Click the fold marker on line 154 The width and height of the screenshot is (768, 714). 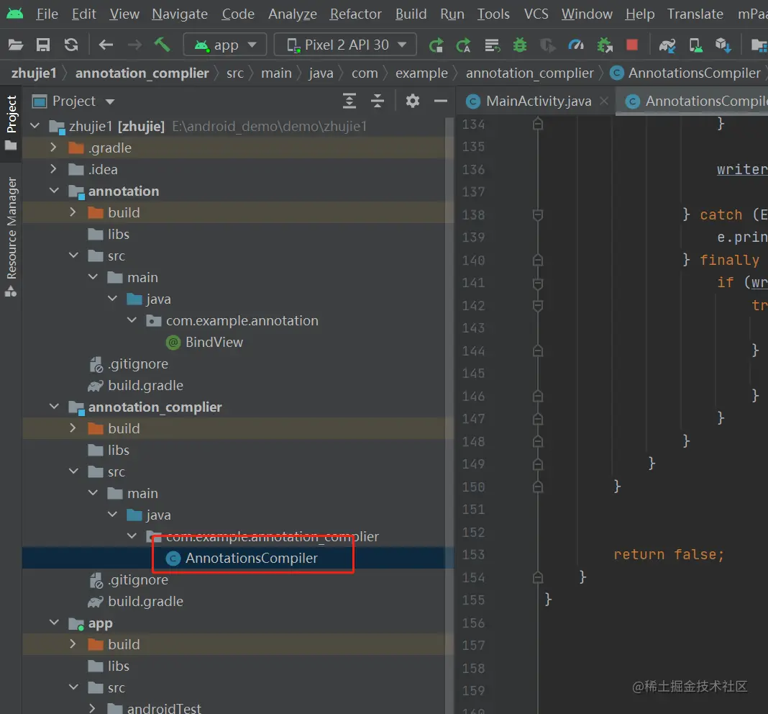click(538, 577)
